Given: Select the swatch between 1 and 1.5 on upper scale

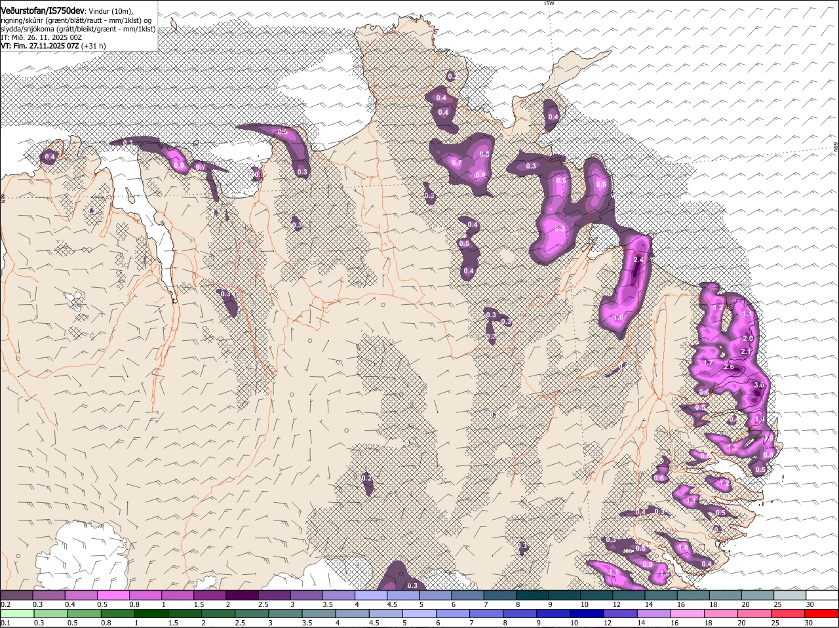Looking at the screenshot, I should pos(178,595).
